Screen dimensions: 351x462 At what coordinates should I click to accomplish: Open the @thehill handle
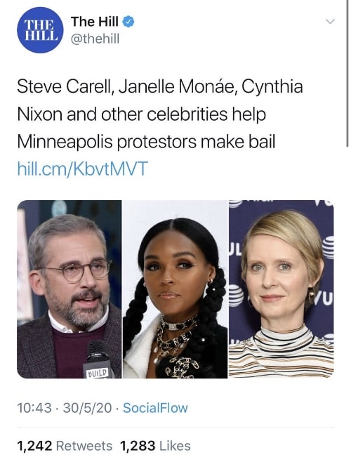click(95, 39)
